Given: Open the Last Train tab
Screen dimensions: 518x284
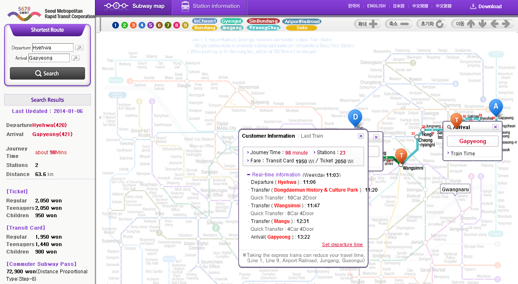Looking at the screenshot, I should [312, 136].
